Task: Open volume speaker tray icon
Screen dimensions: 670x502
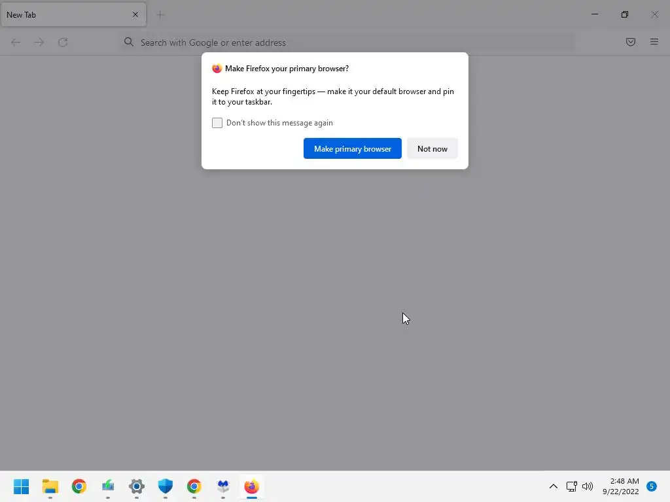Action: coord(588,486)
